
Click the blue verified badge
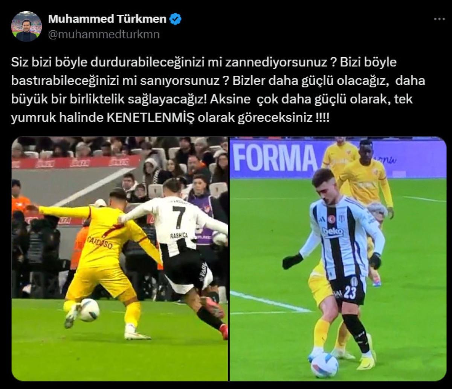[x=176, y=19]
